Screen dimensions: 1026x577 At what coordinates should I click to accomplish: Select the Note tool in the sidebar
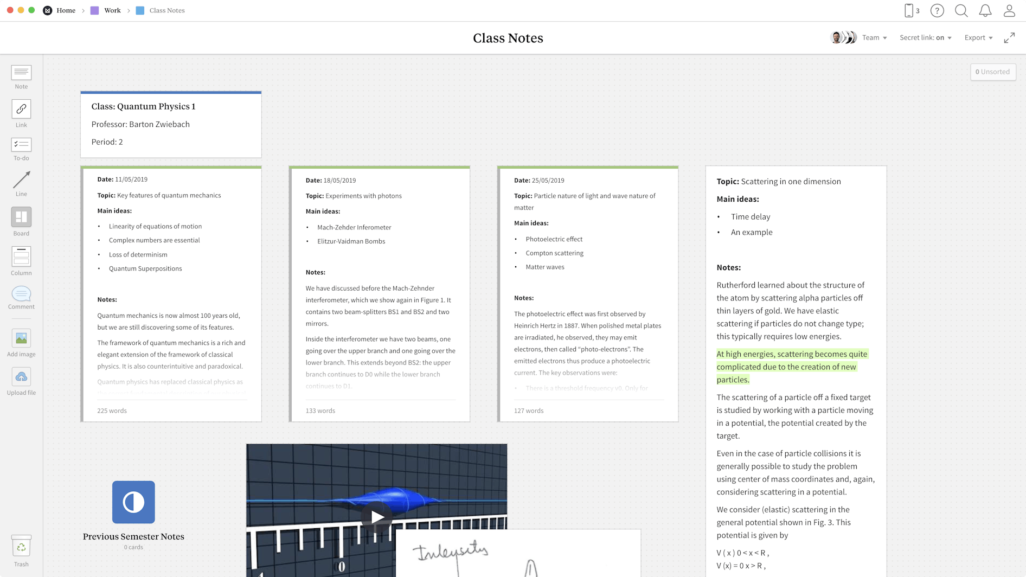21,76
